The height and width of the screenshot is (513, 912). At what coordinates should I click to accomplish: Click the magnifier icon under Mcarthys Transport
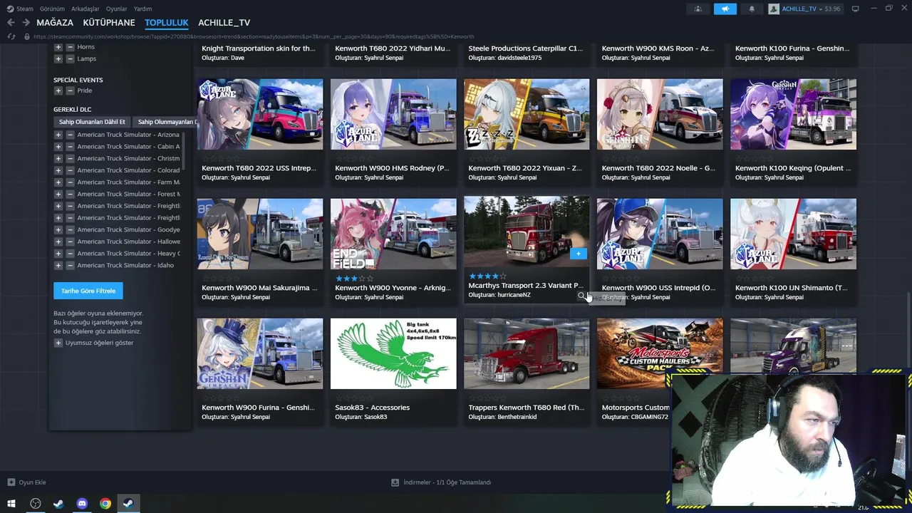click(x=581, y=295)
